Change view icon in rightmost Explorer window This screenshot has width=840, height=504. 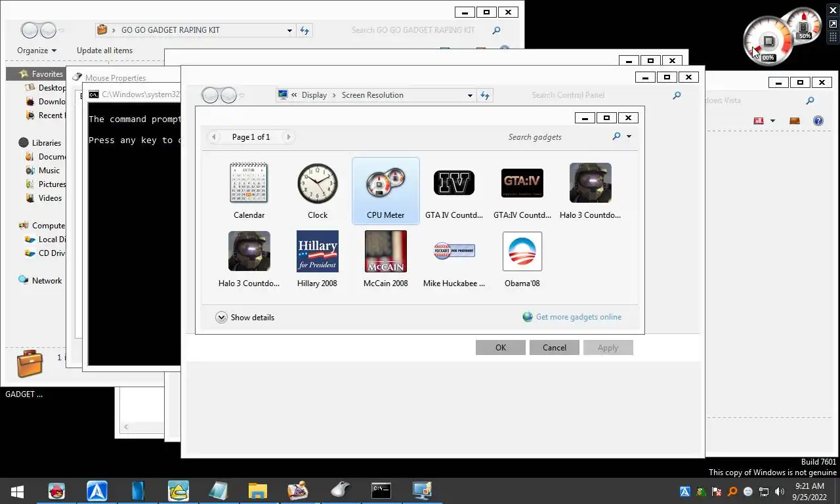(759, 121)
